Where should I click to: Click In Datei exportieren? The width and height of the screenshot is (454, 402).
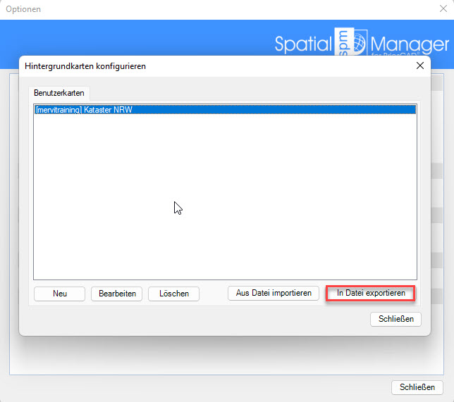tap(371, 293)
